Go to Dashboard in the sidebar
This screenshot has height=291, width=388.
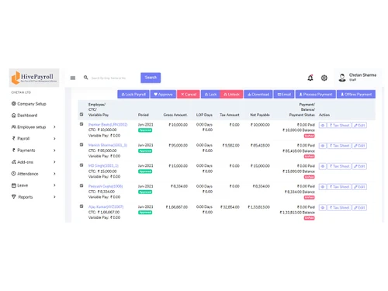[x=25, y=116]
